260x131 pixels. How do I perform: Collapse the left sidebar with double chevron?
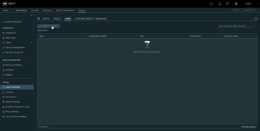[x=31, y=15]
